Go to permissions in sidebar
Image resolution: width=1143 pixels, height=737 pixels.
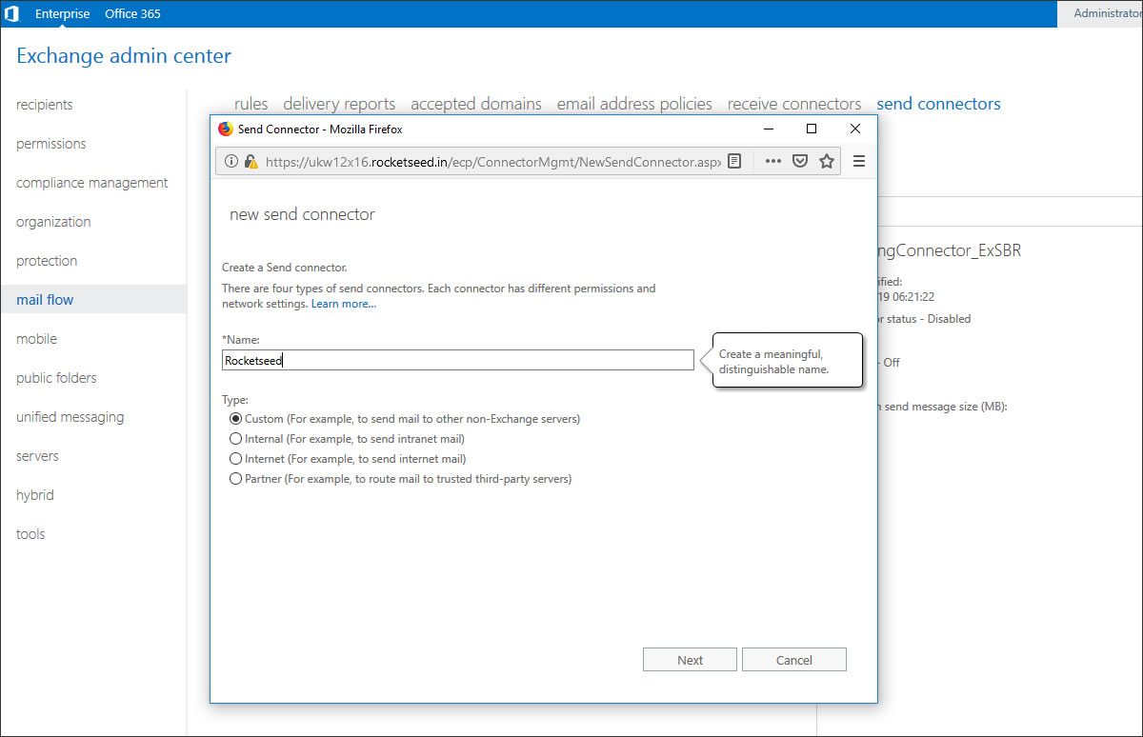tap(51, 144)
